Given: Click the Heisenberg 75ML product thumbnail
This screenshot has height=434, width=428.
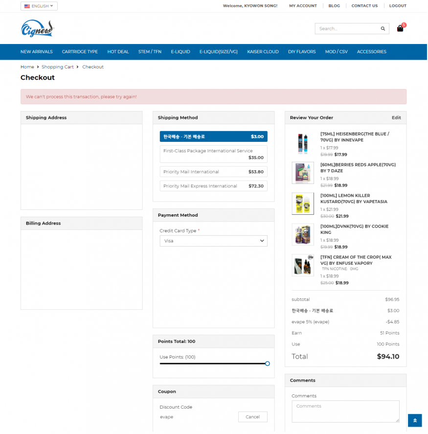Looking at the screenshot, I should 303,144.
